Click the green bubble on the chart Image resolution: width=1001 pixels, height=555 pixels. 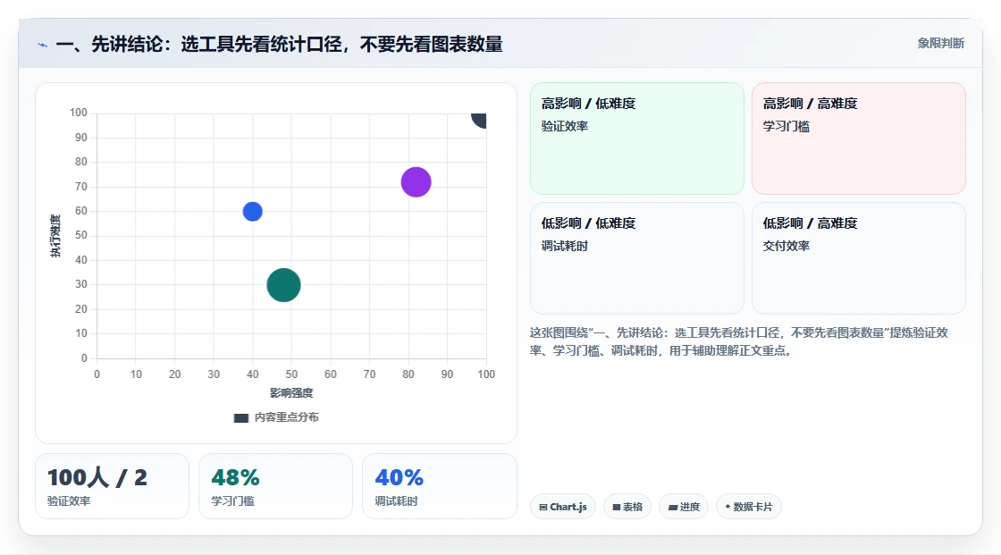coord(283,285)
